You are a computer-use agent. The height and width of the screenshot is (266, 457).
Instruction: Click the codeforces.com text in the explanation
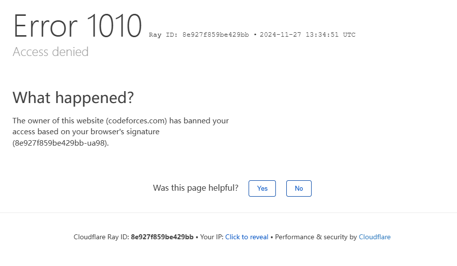[x=136, y=120]
